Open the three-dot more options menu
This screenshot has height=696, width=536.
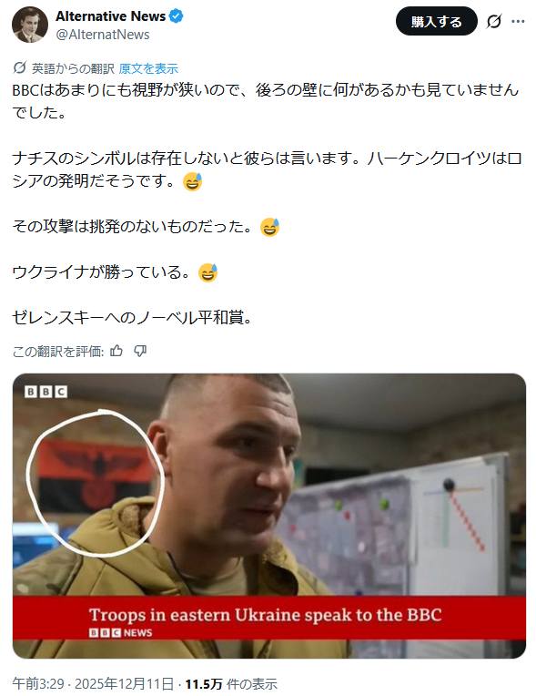(x=518, y=21)
